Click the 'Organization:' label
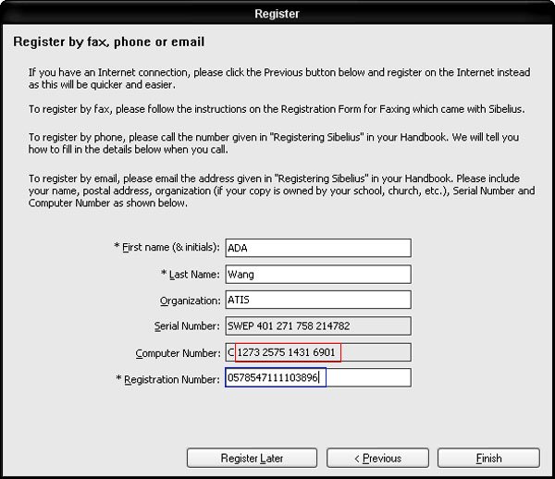The width and height of the screenshot is (555, 479). (190, 301)
